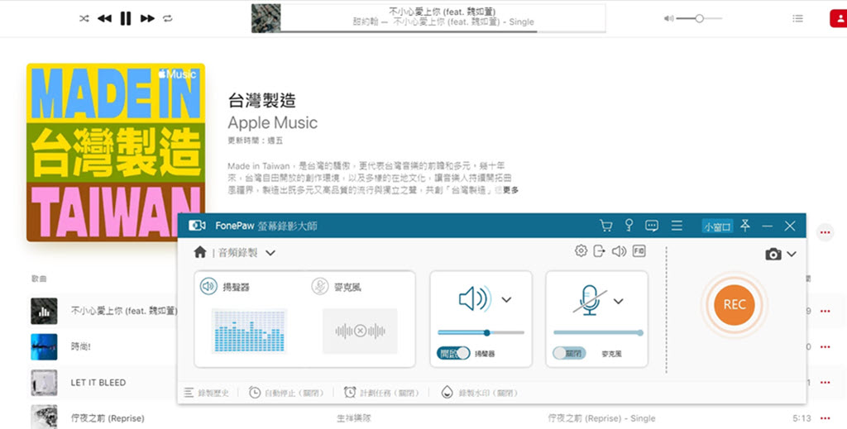Viewport: 847px width, 429px height.
Task: Click the 揚聲器 speaker icon in preview panel
Action: coord(208,286)
